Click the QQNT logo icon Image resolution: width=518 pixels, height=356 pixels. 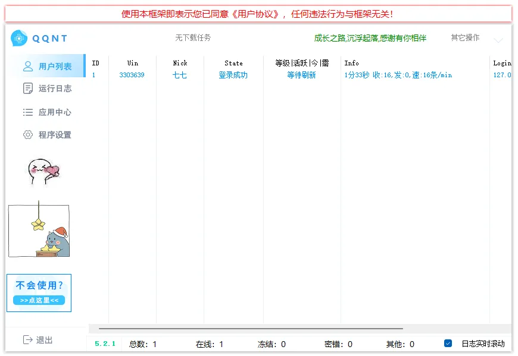click(x=19, y=39)
